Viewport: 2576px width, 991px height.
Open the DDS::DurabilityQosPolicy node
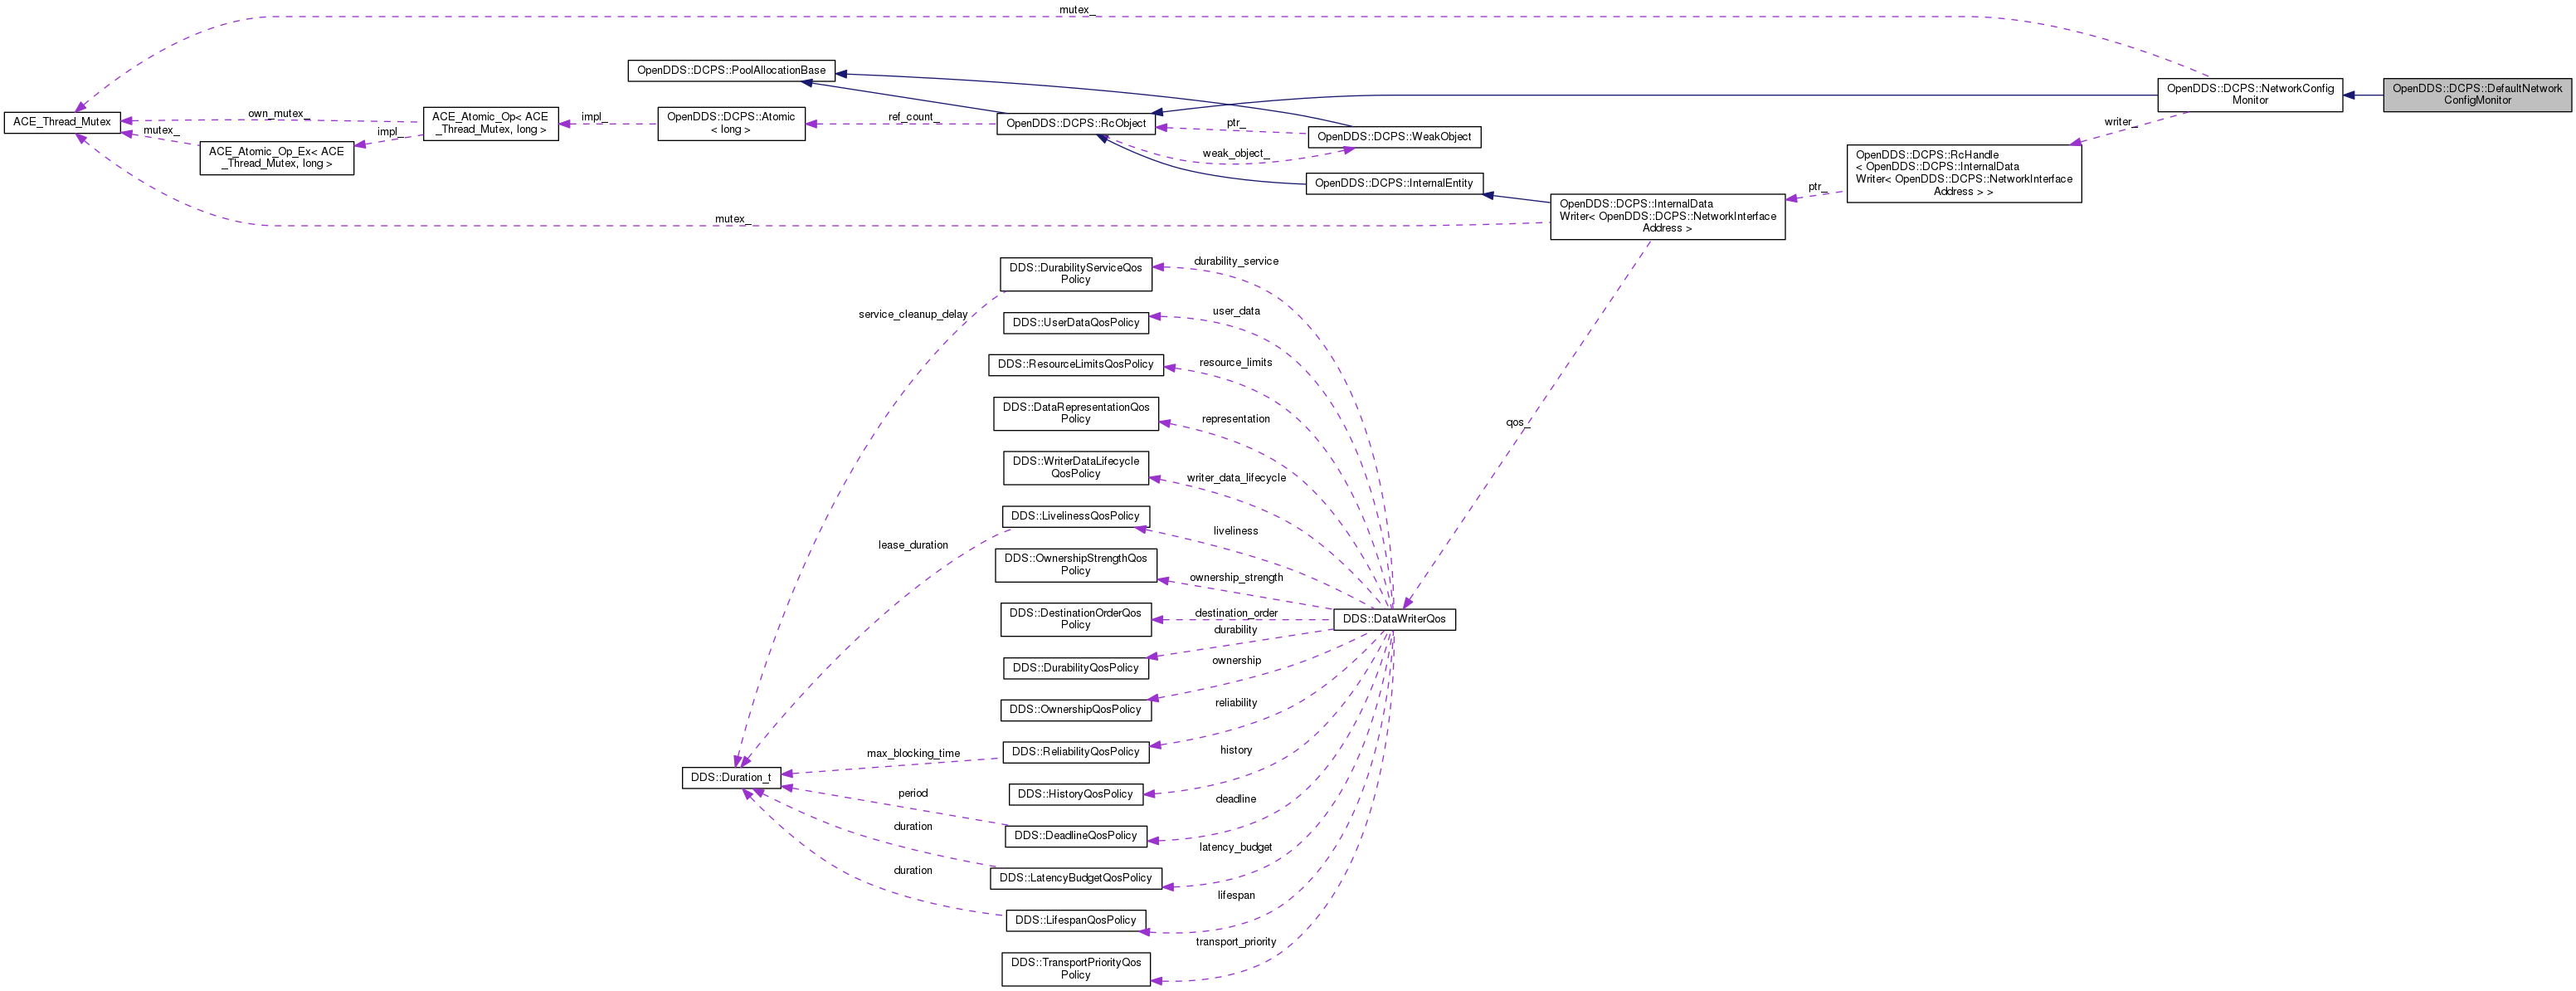(x=1076, y=668)
